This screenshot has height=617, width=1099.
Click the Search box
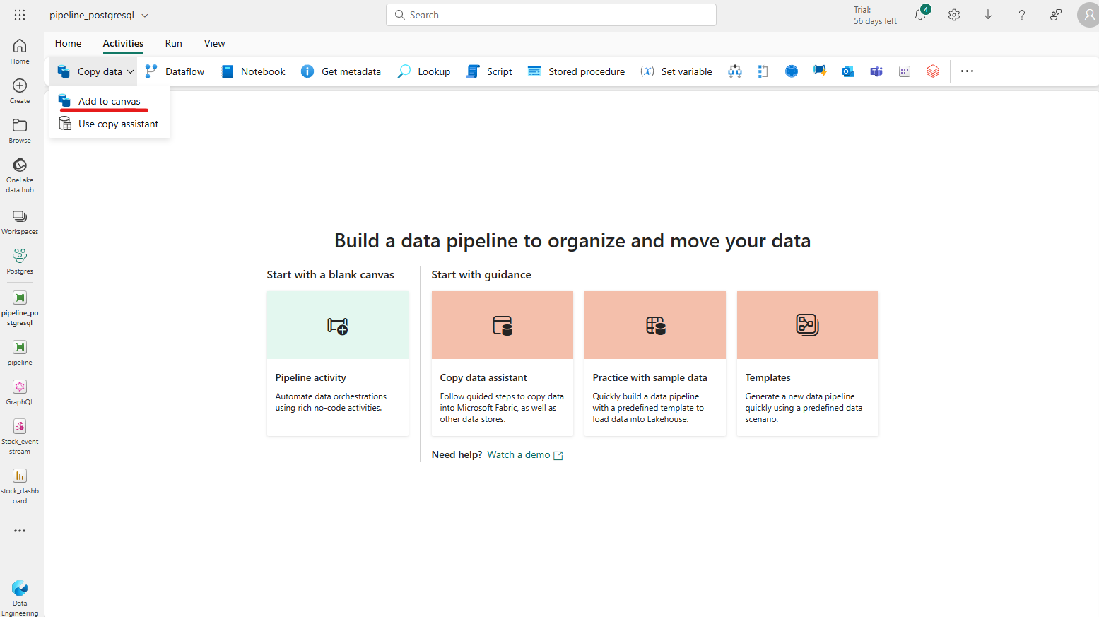tap(551, 15)
